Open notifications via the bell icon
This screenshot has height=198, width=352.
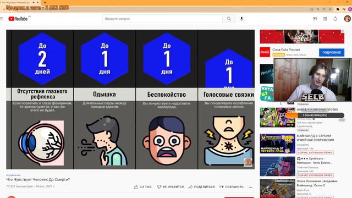click(335, 19)
